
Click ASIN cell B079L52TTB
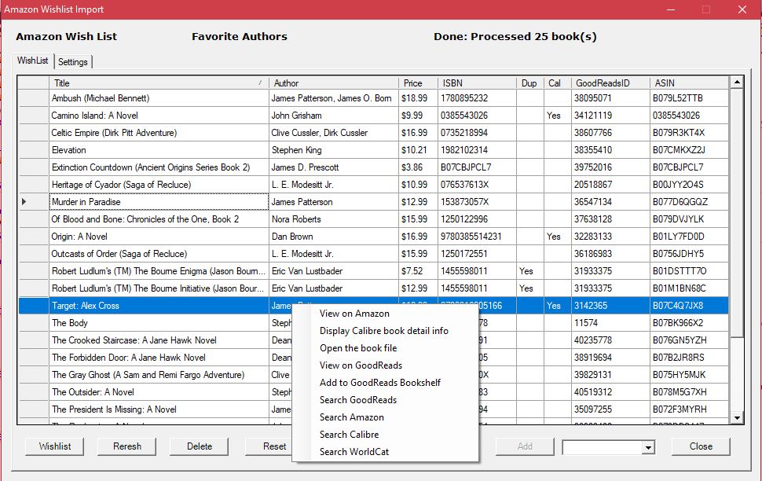pyautogui.click(x=689, y=98)
